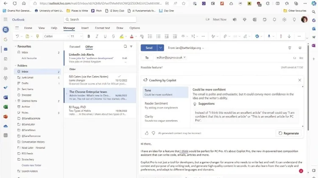Expand the Deleted Items folder
The image size is (318, 178).
(16, 101)
